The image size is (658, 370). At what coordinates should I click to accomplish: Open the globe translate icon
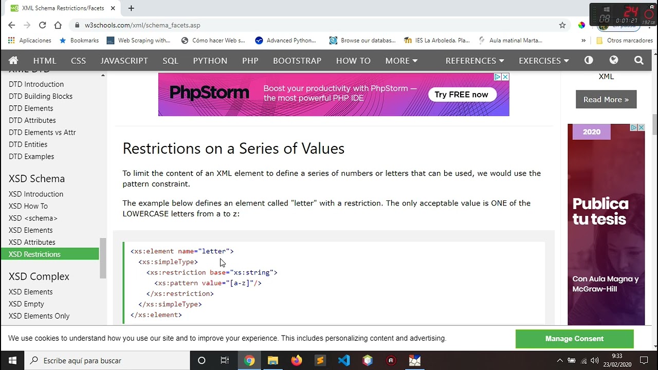pyautogui.click(x=614, y=60)
